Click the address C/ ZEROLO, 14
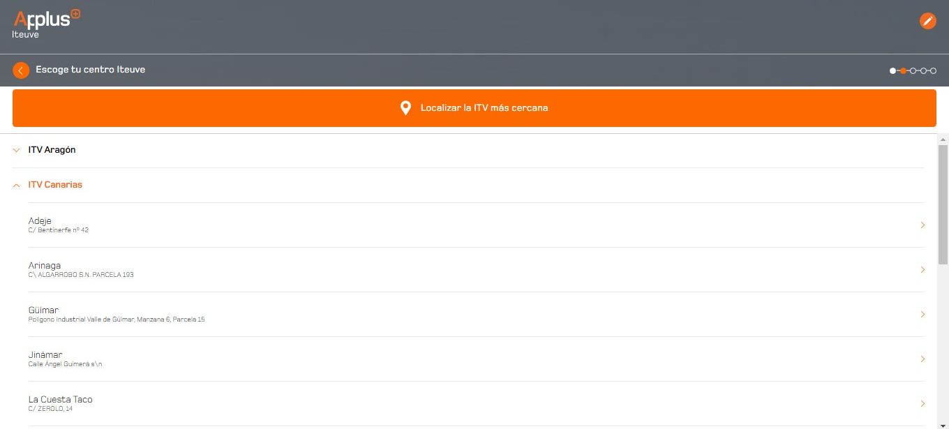Viewport: 949px width, 429px height. 50,409
